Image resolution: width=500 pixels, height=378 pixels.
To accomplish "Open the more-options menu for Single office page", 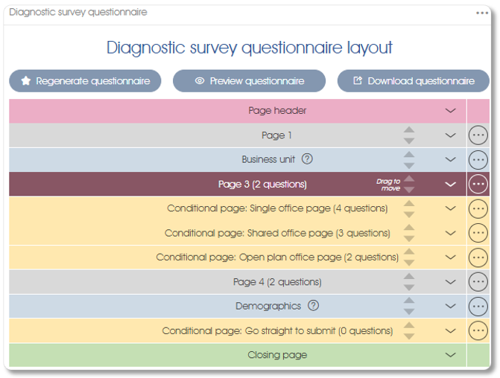I will coord(478,208).
